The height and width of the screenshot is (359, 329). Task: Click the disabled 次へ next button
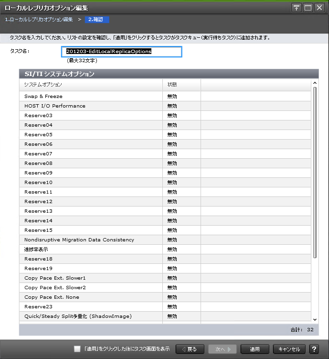click(222, 349)
